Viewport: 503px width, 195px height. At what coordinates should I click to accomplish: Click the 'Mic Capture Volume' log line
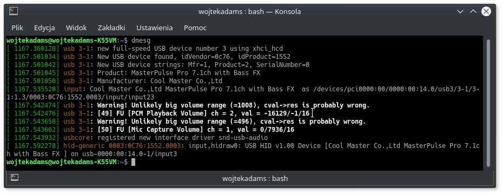(x=150, y=130)
